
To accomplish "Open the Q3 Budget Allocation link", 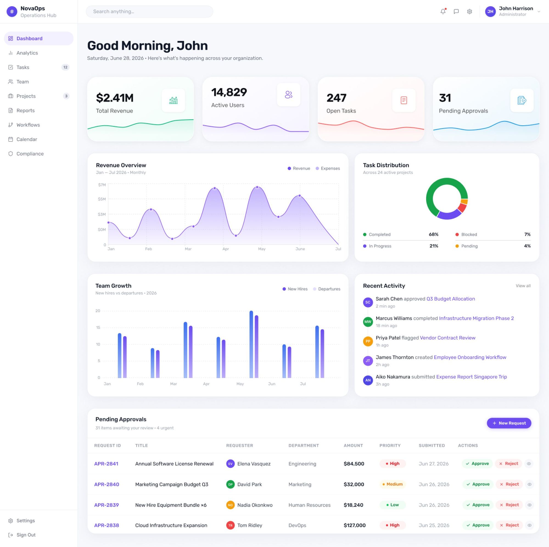I will pos(451,299).
